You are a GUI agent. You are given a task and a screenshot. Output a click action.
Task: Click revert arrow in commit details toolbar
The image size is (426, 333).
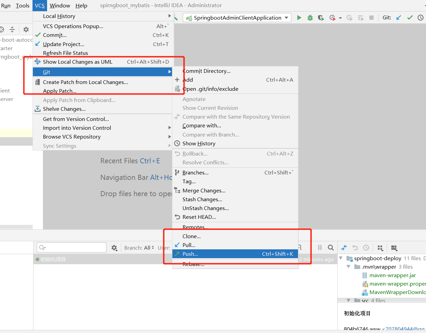[355, 248]
